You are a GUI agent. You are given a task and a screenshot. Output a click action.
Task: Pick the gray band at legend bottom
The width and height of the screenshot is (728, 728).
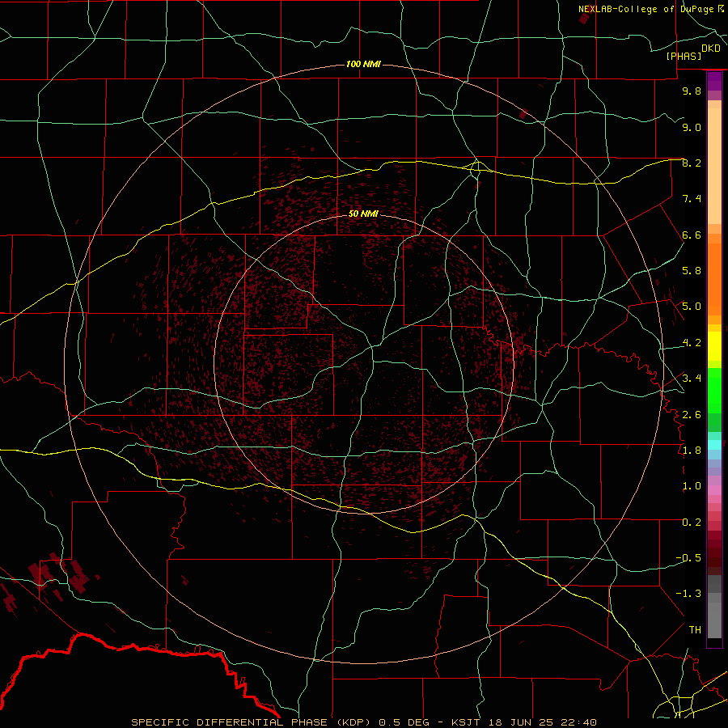click(714, 620)
